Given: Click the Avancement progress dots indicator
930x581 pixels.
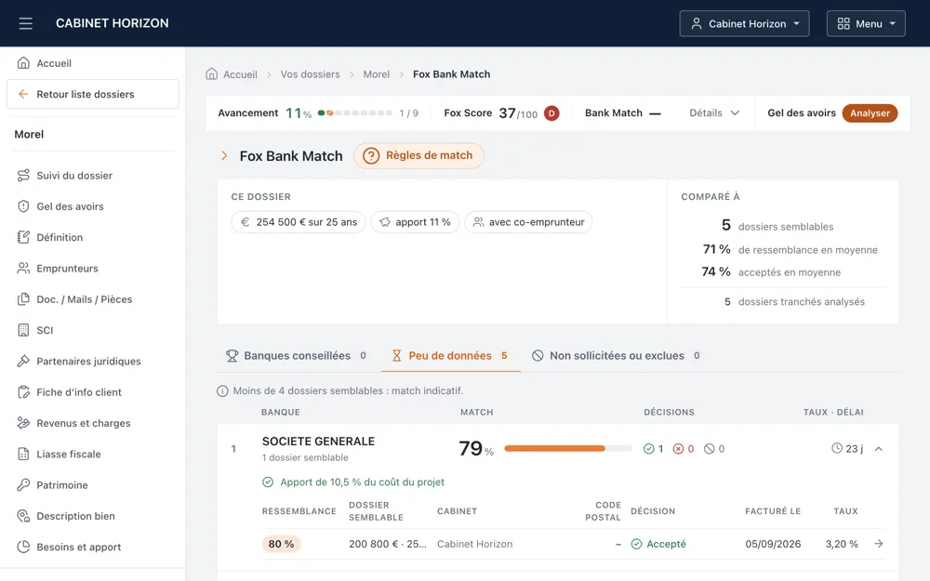Looking at the screenshot, I should (354, 112).
